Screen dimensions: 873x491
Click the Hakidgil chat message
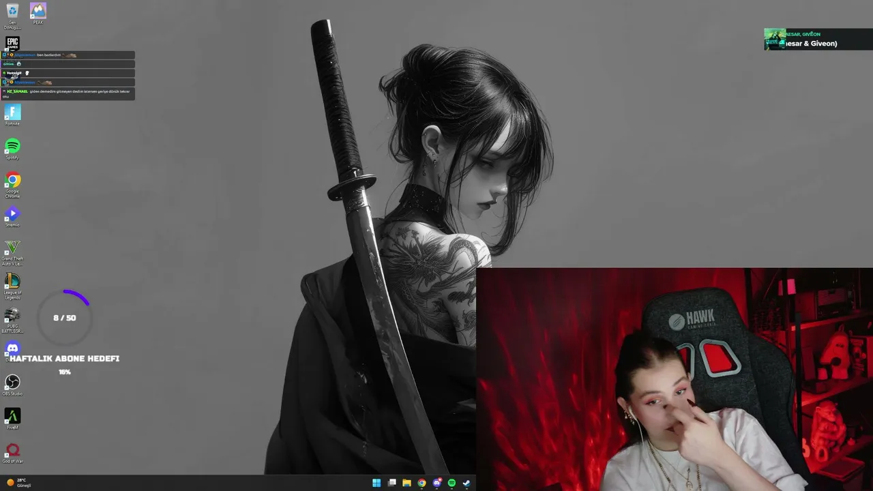(68, 73)
